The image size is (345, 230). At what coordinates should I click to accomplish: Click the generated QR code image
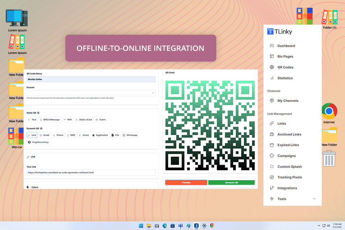point(210,125)
